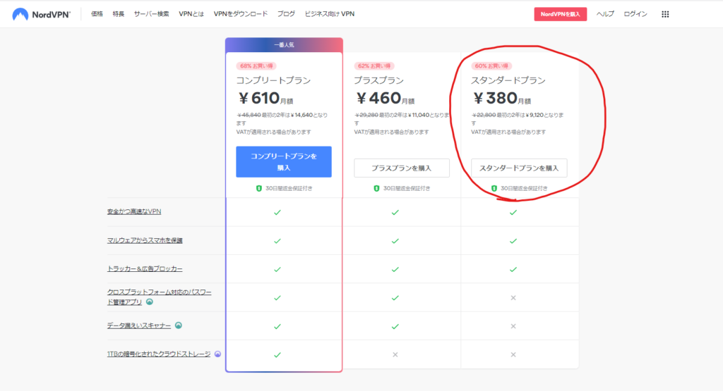
Task: Click info icon beside 1TB cloud storage
Action: 217,354
